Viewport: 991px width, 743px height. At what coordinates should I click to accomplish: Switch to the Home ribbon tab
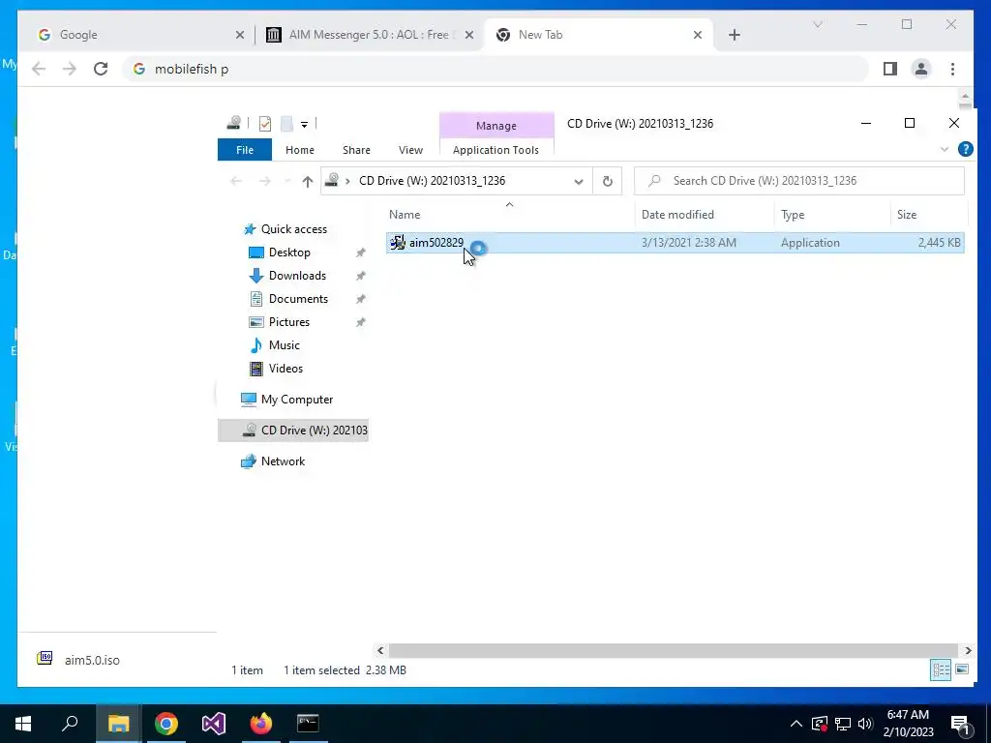pos(300,150)
